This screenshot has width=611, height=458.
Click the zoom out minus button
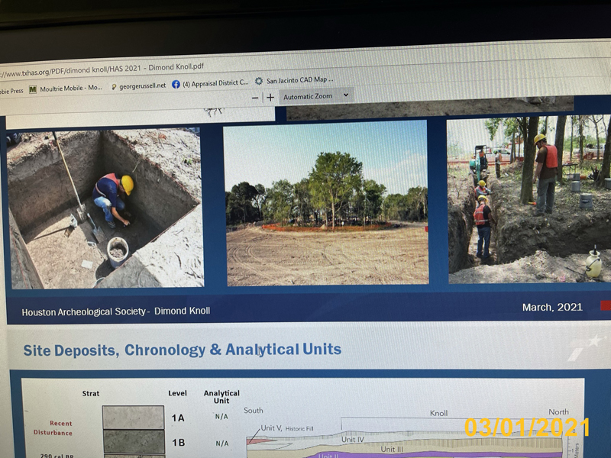point(255,98)
